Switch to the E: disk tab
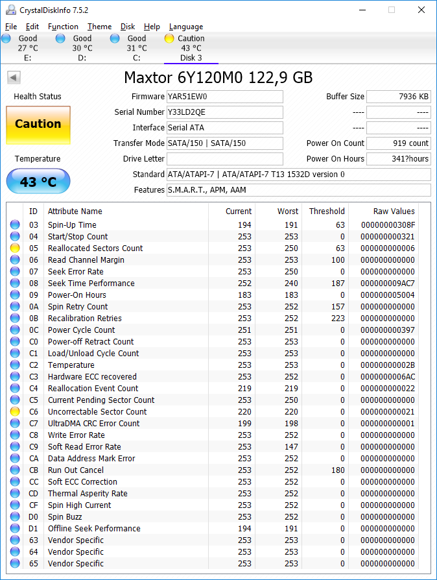The height and width of the screenshot is (580, 437). click(x=27, y=48)
